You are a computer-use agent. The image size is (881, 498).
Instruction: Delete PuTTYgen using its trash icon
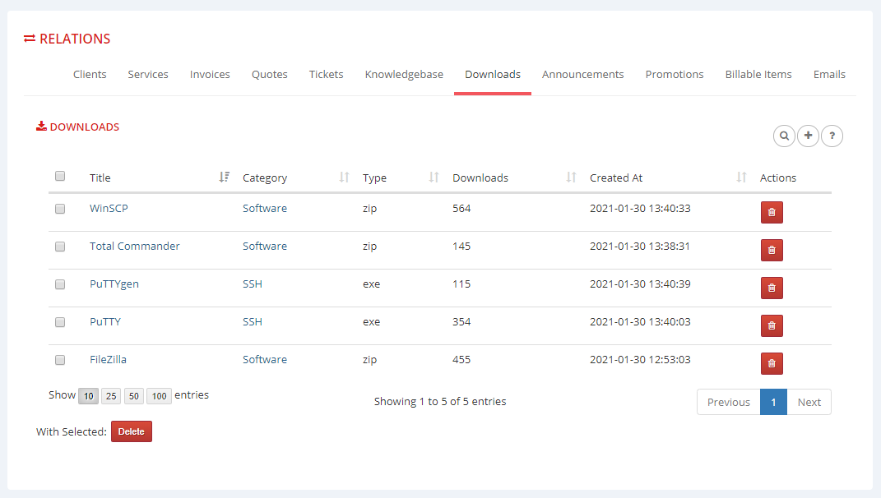[x=771, y=288]
